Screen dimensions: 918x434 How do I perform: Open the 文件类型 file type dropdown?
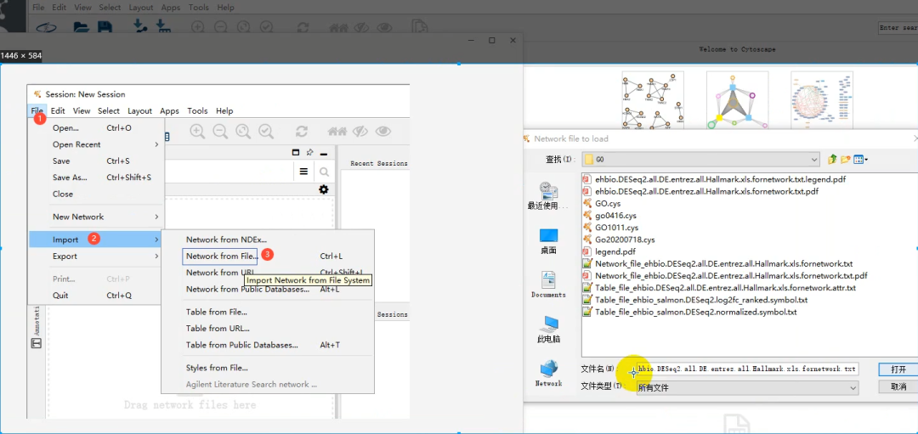click(748, 387)
